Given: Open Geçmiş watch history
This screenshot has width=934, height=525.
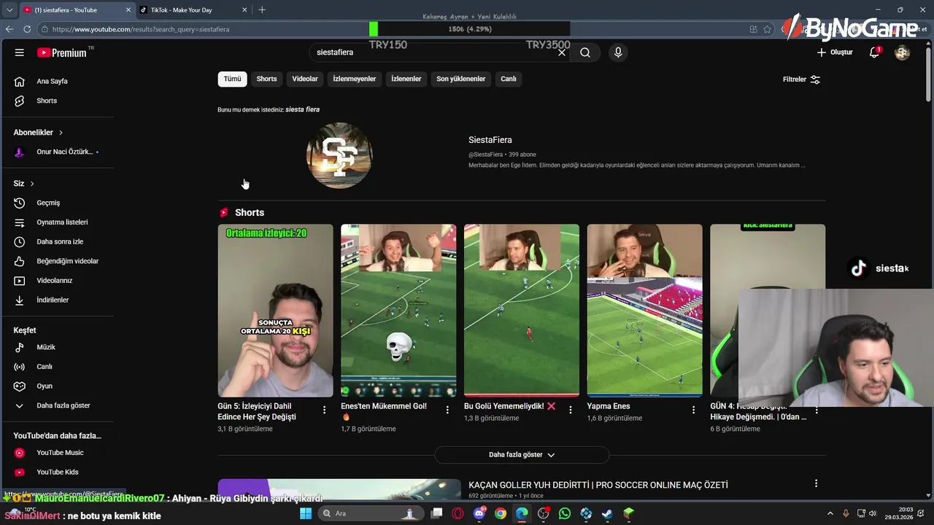Looking at the screenshot, I should (58, 203).
